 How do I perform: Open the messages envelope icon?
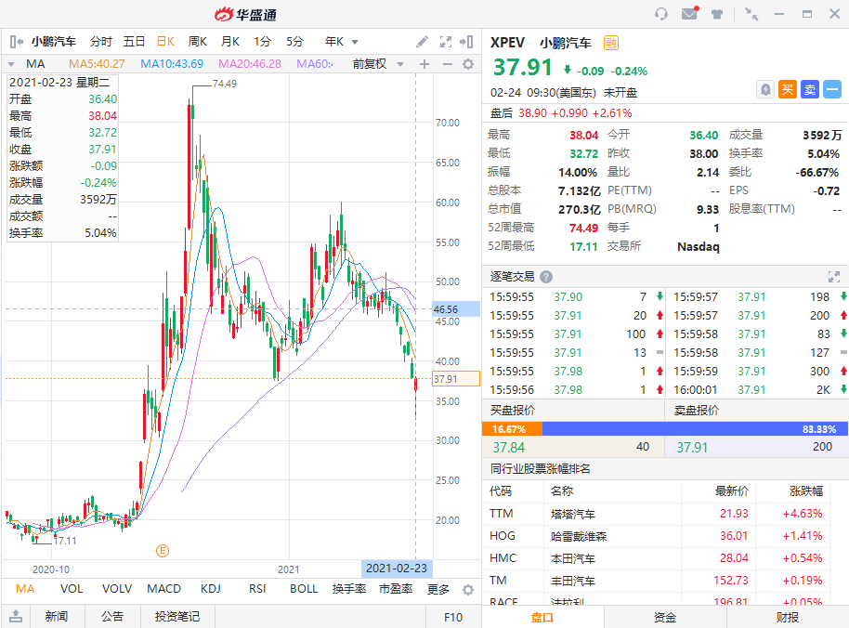coord(690,13)
